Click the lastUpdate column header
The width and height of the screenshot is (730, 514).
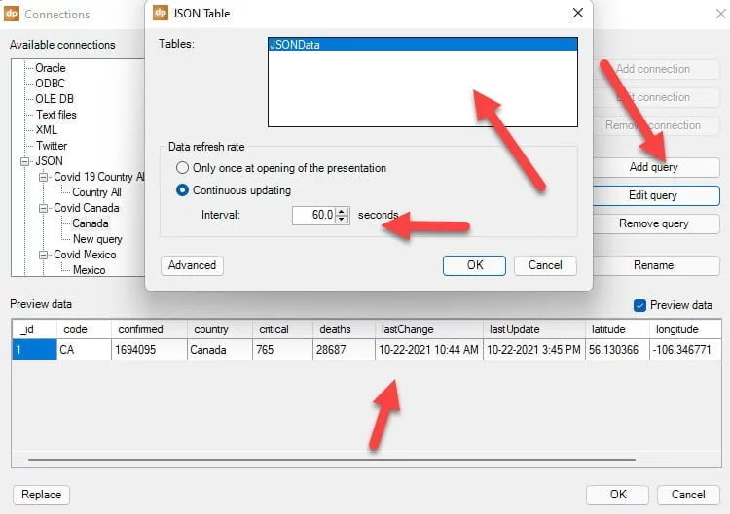click(534, 329)
